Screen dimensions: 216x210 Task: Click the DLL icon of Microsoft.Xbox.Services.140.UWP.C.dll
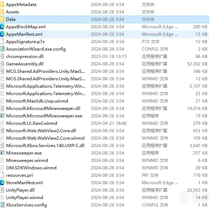pyautogui.click(x=2, y=146)
